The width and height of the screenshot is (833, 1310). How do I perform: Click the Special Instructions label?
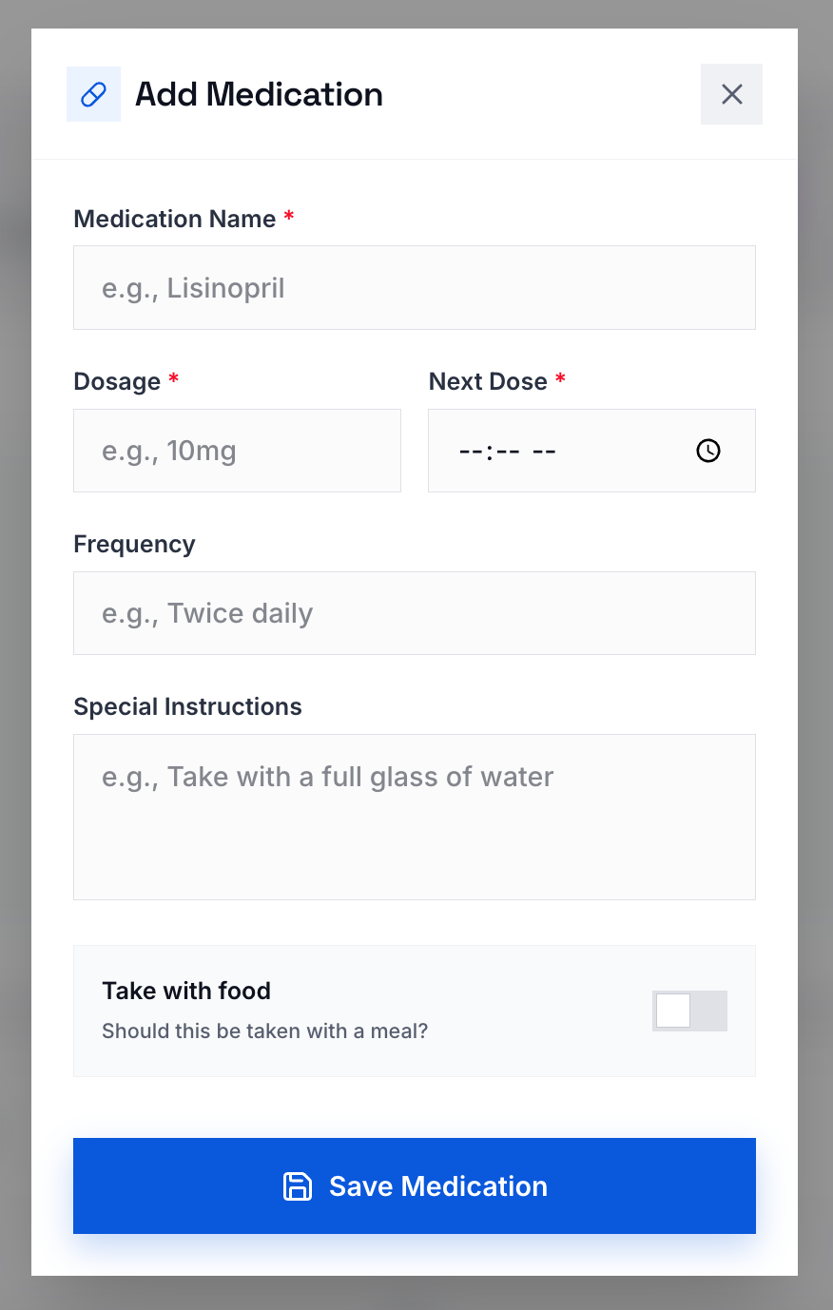click(187, 706)
